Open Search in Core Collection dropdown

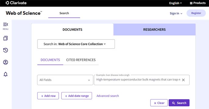coord(76,44)
